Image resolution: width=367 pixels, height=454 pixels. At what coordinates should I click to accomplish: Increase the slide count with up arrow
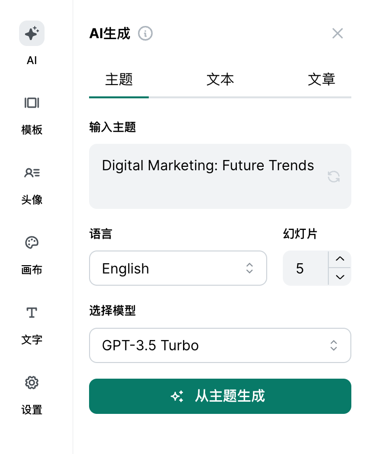(x=340, y=259)
